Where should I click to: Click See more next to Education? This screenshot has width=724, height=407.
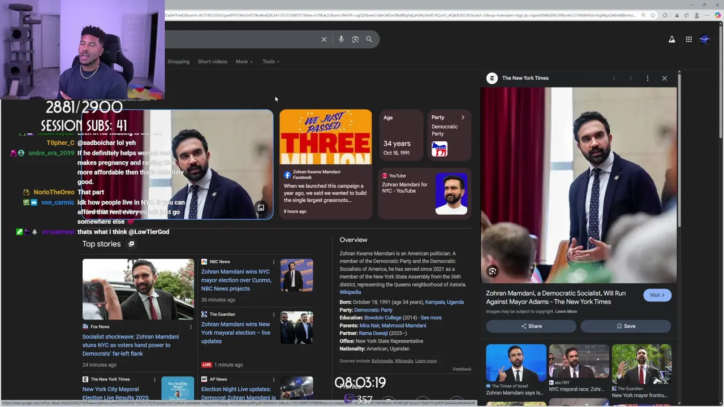click(431, 318)
